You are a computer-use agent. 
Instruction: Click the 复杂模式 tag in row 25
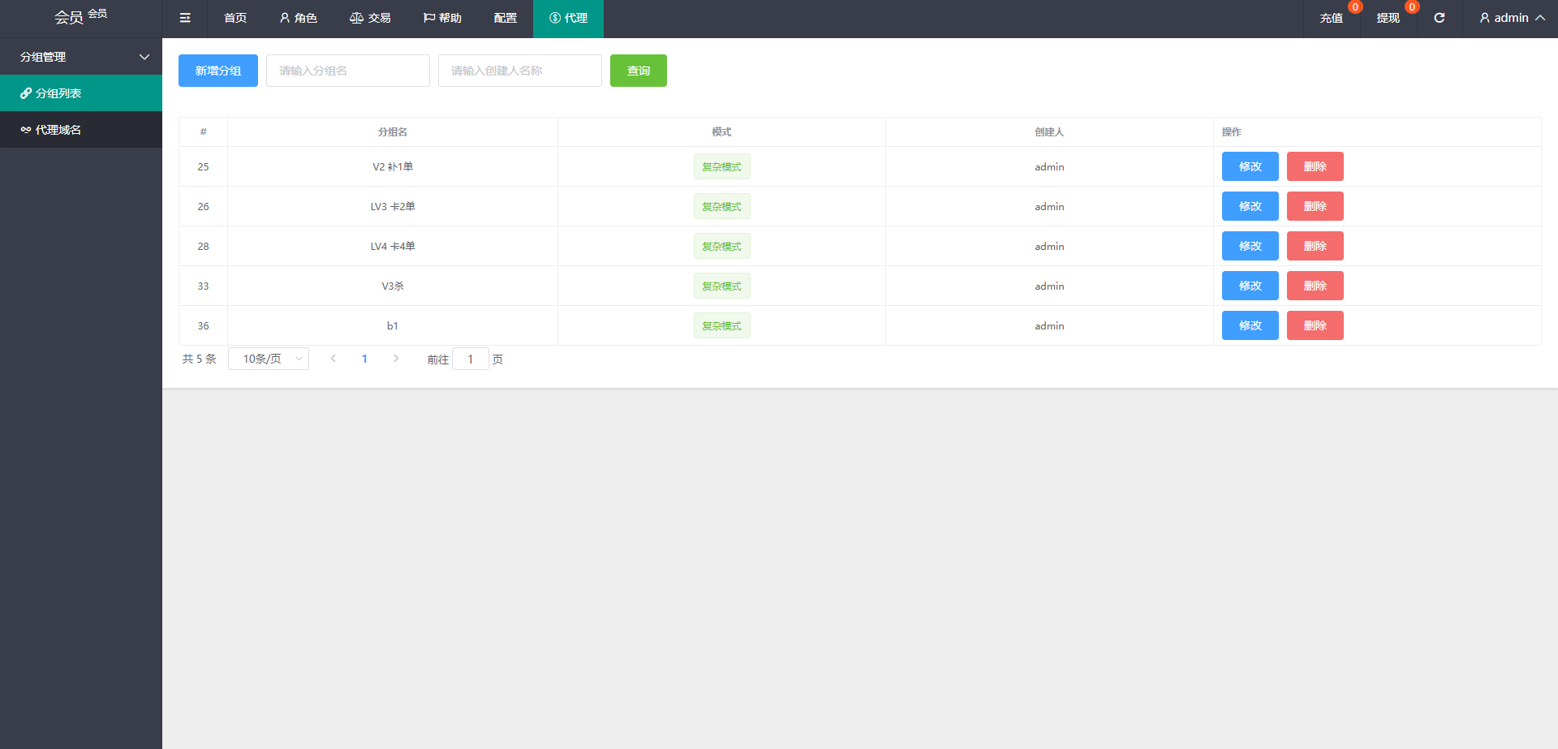click(722, 166)
